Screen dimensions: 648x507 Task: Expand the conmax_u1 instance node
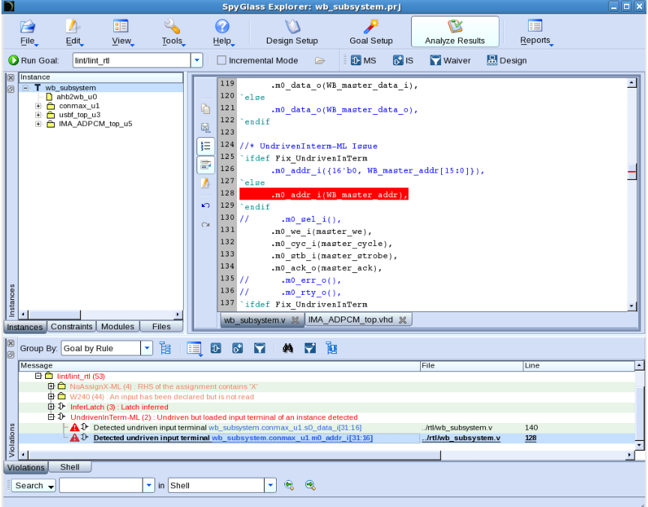point(38,106)
